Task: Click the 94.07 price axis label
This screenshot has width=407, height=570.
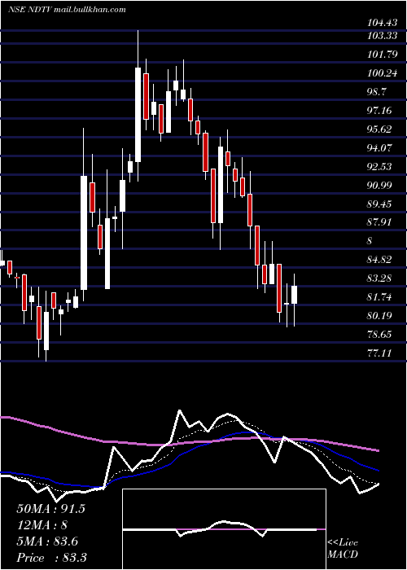Action: pos(379,148)
